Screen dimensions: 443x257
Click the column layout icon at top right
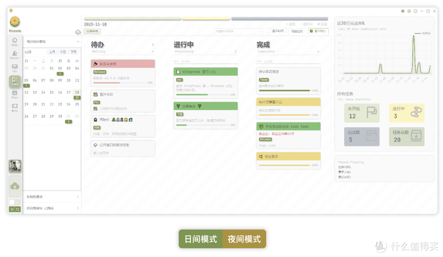click(x=409, y=11)
